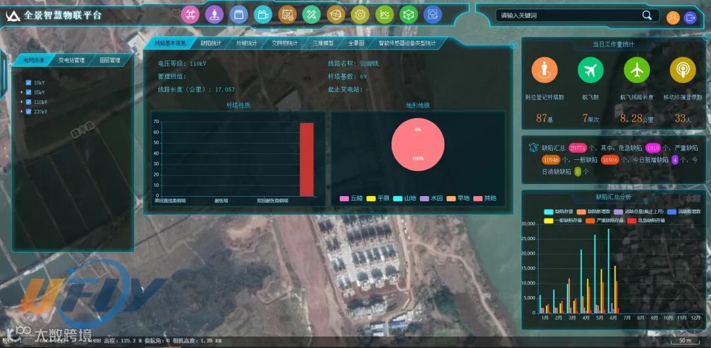
Task: Click the teal airplane flight count icon
Action: pyautogui.click(x=591, y=70)
